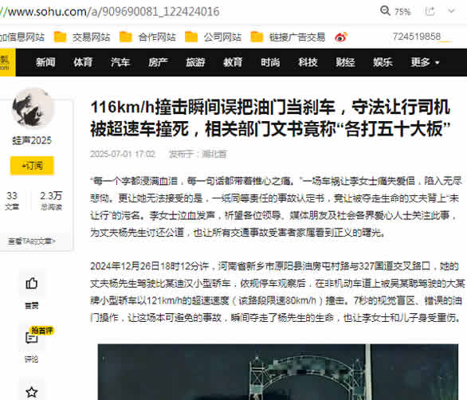
Task: Expand the 更多 navigation menu
Action: pyautogui.click(x=425, y=62)
